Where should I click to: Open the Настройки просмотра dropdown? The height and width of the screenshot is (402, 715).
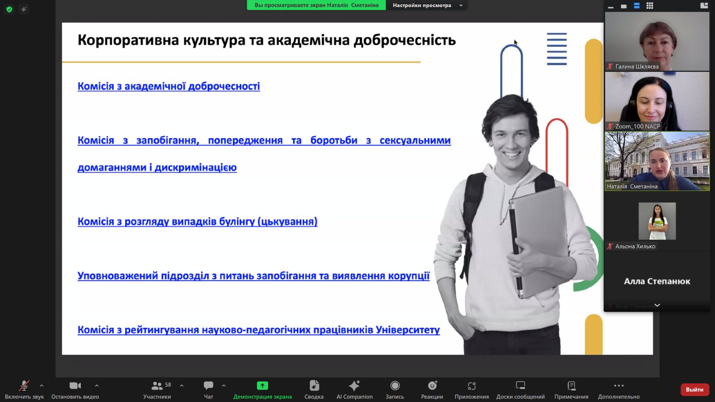point(426,5)
